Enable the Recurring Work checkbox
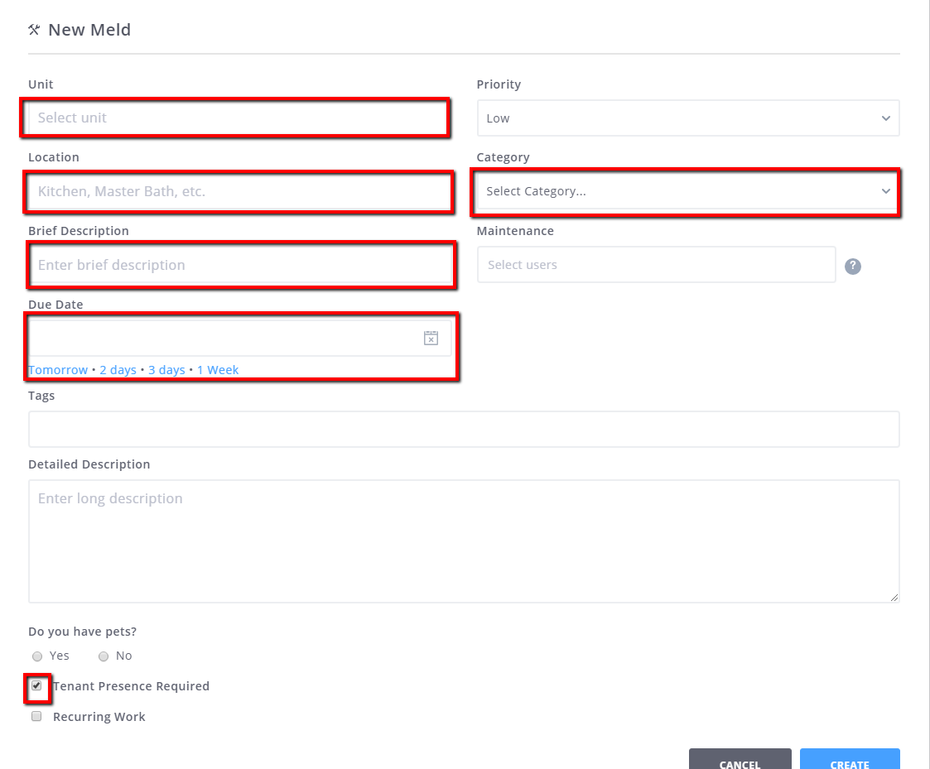The width and height of the screenshot is (930, 769). [36, 717]
